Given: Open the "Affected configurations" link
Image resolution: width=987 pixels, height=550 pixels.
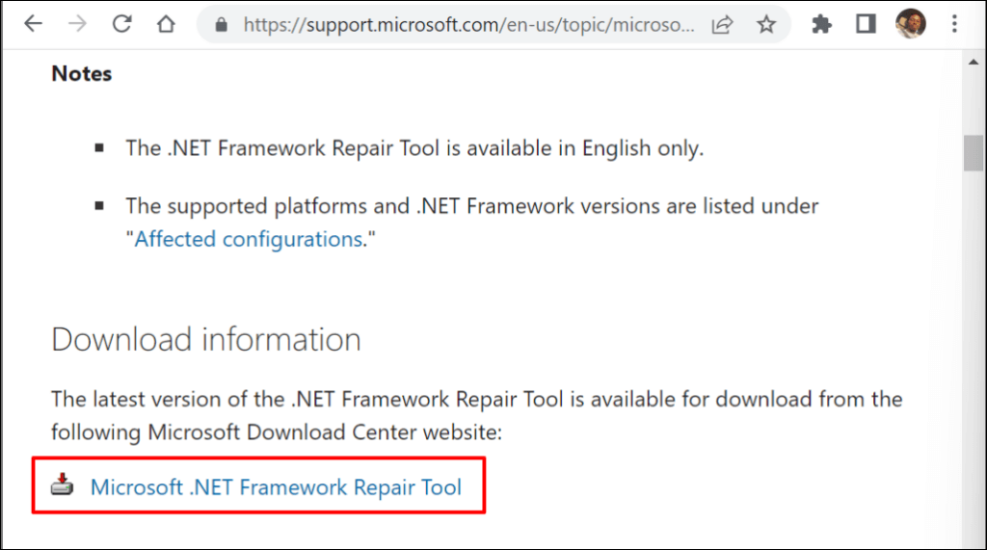Looking at the screenshot, I should coord(248,239).
